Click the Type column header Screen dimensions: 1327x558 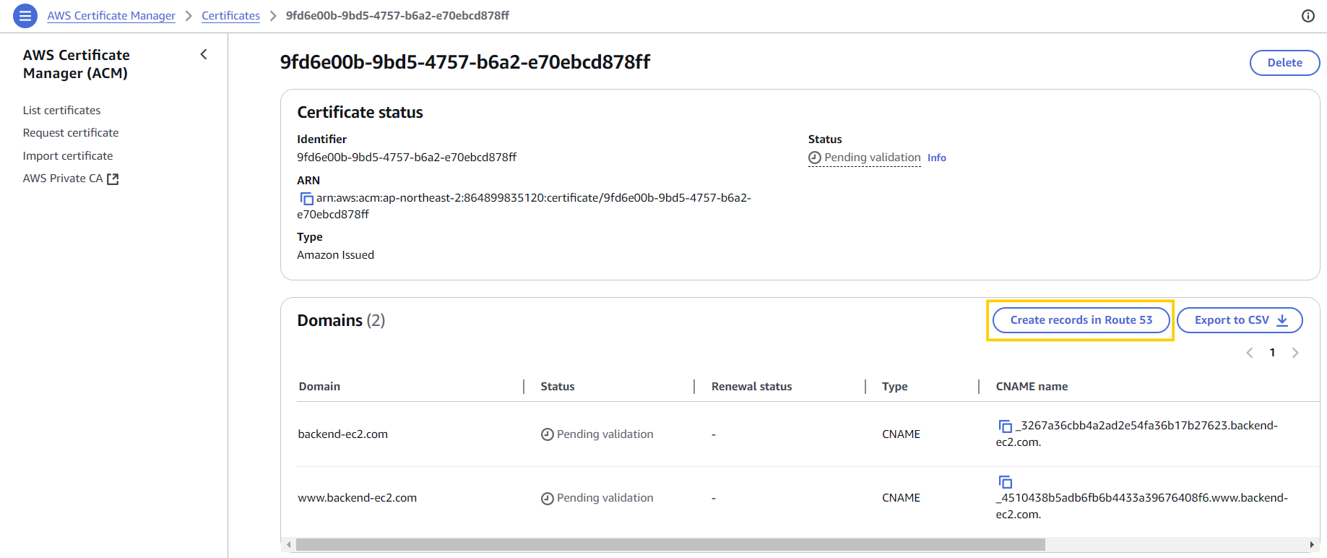click(x=894, y=387)
